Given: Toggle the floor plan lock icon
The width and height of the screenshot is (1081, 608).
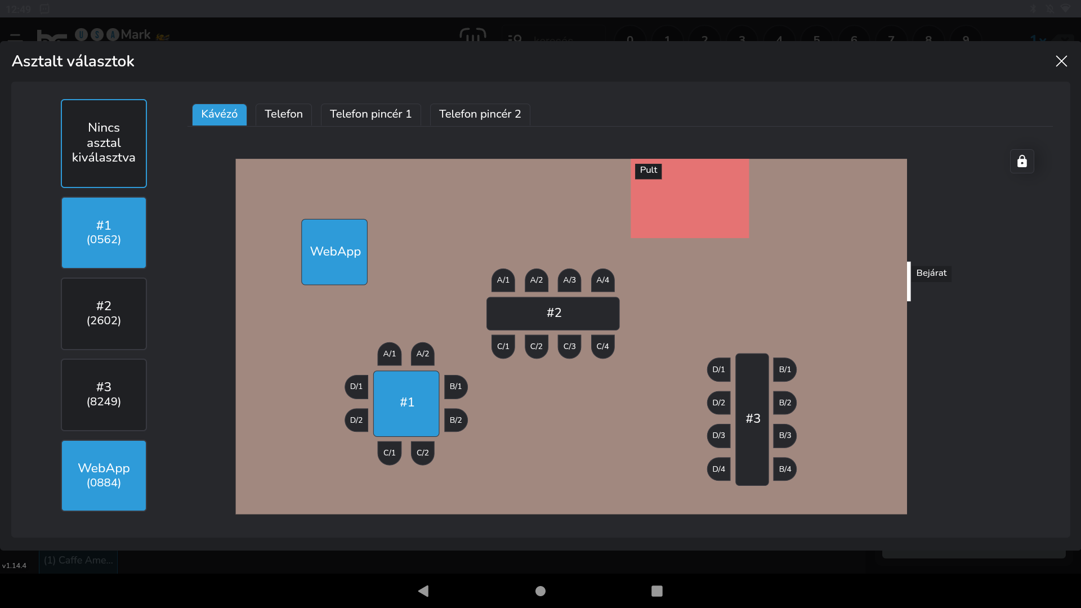Looking at the screenshot, I should tap(1022, 162).
